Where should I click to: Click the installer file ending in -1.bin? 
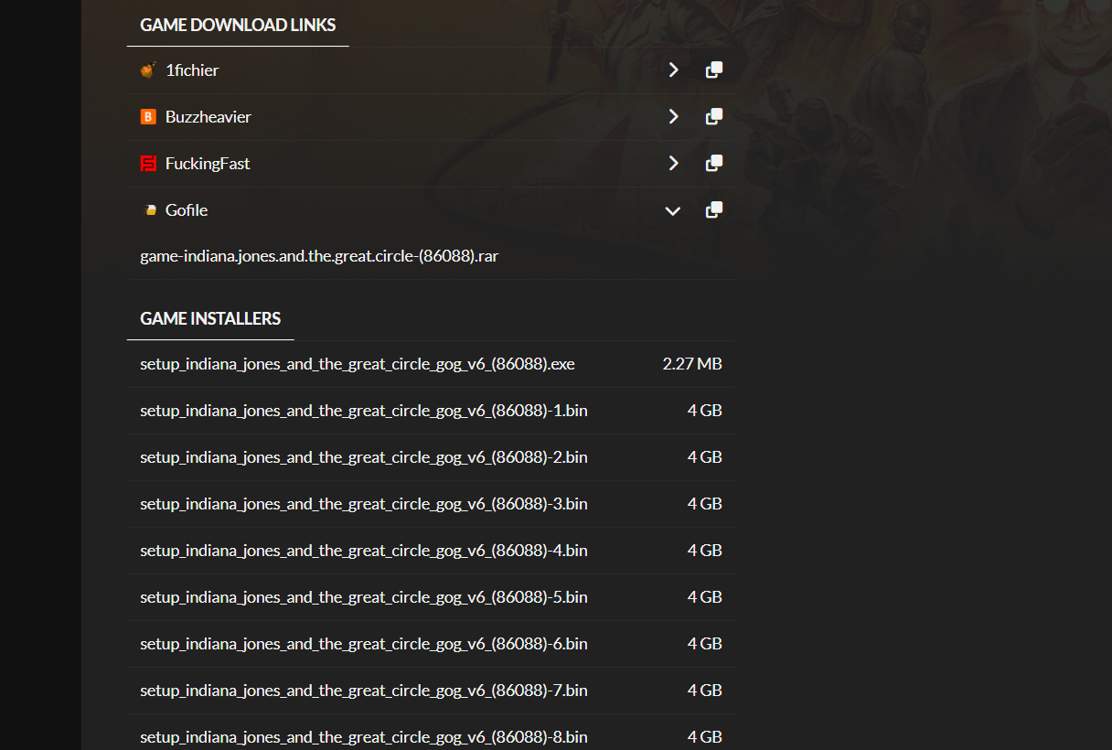(364, 411)
